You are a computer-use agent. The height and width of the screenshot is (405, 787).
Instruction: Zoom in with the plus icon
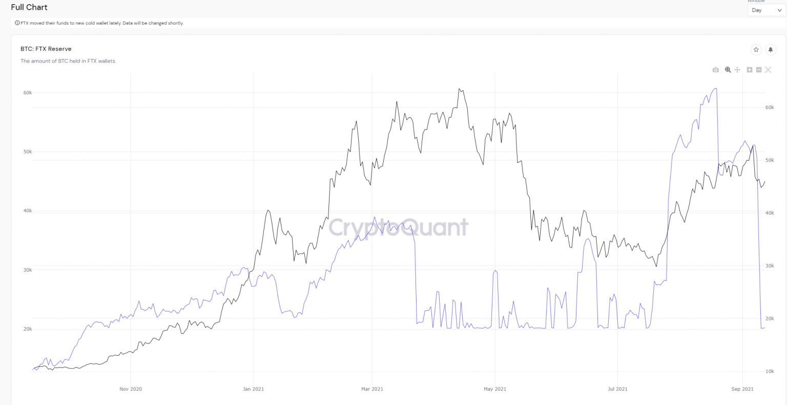click(x=750, y=70)
